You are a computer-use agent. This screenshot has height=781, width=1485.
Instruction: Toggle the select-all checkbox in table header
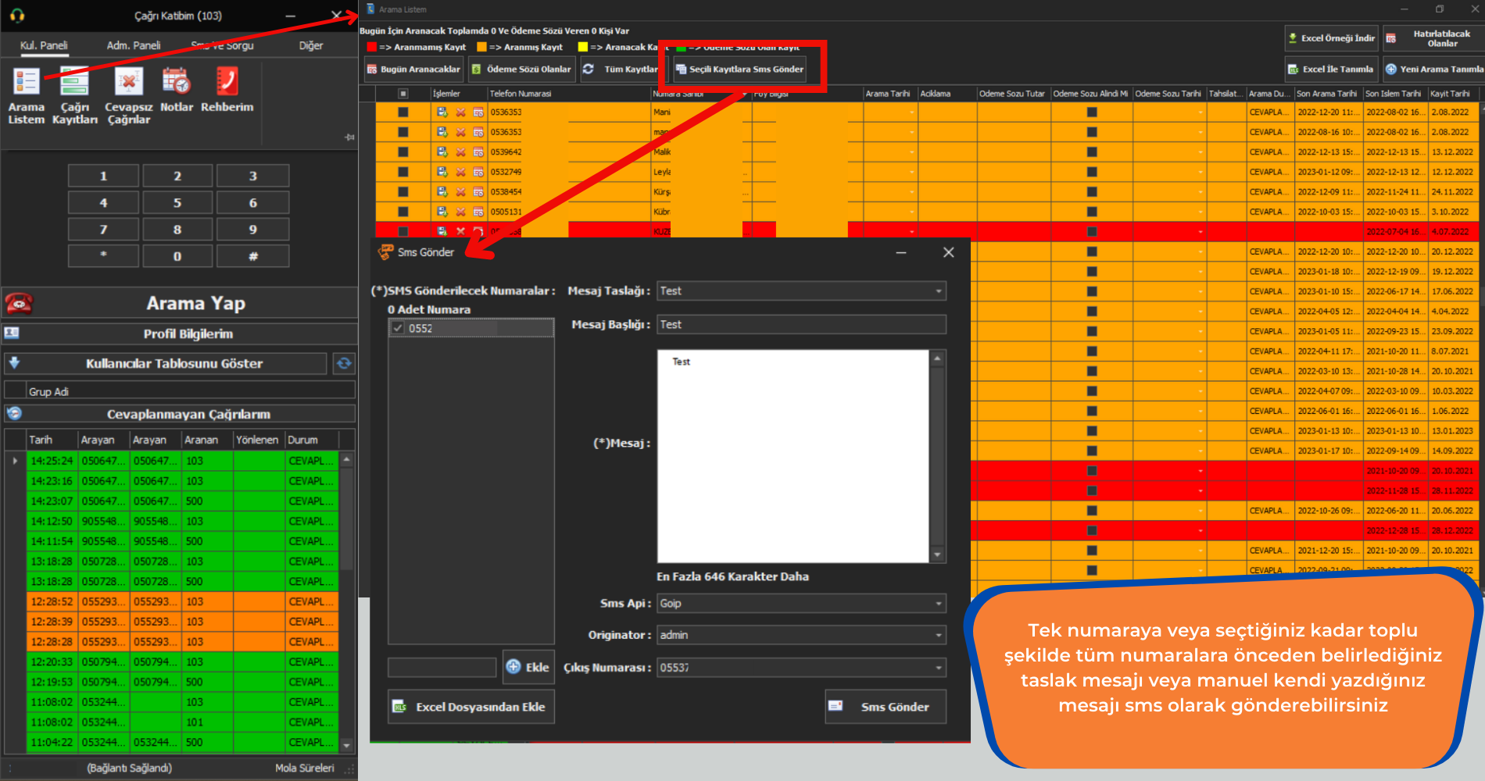click(403, 94)
